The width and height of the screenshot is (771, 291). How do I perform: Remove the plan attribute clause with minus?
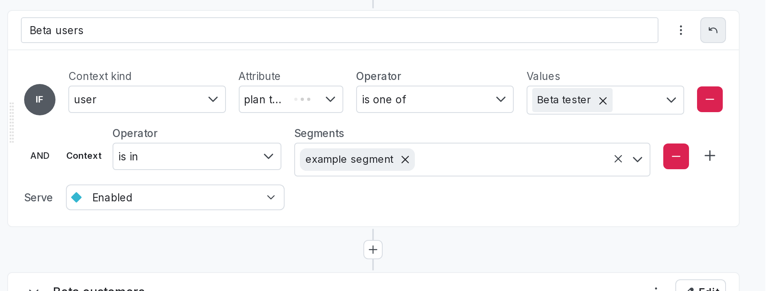pos(709,99)
